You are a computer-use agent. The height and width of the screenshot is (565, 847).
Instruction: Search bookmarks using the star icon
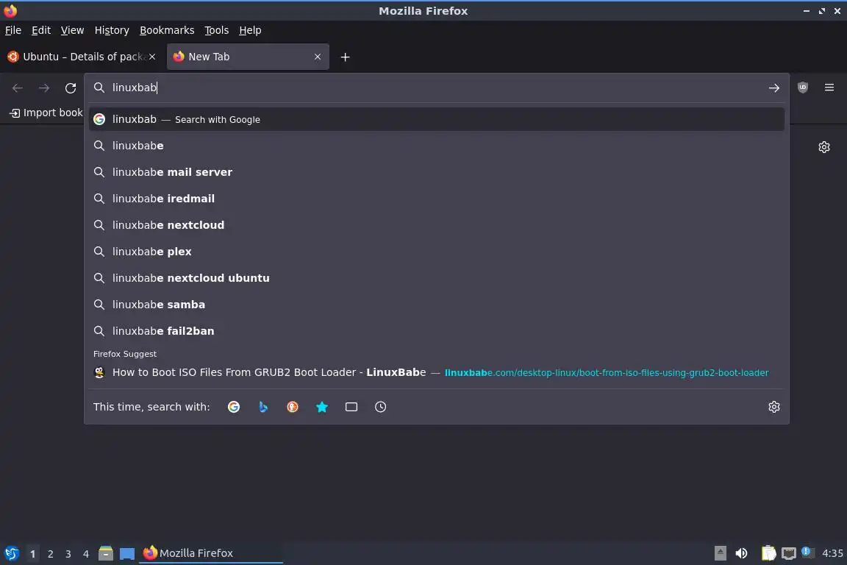[322, 407]
